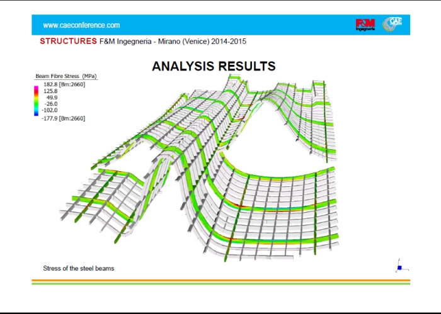Click the stress legend color scale bar

(x=37, y=101)
